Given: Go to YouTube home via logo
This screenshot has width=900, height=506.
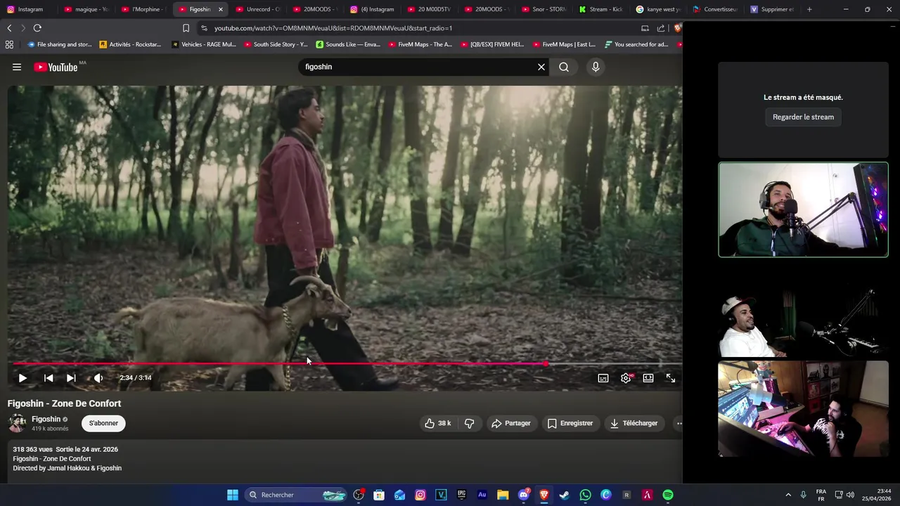Looking at the screenshot, I should [x=56, y=67].
